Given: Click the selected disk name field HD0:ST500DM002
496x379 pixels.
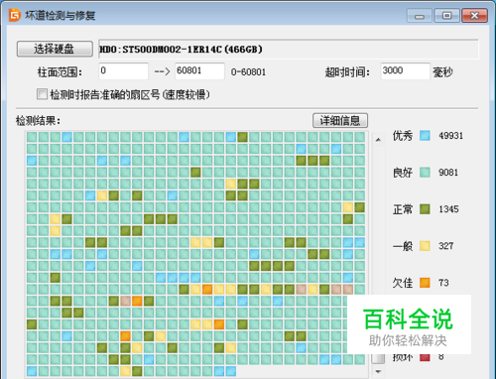Looking at the screenshot, I should click(x=289, y=50).
